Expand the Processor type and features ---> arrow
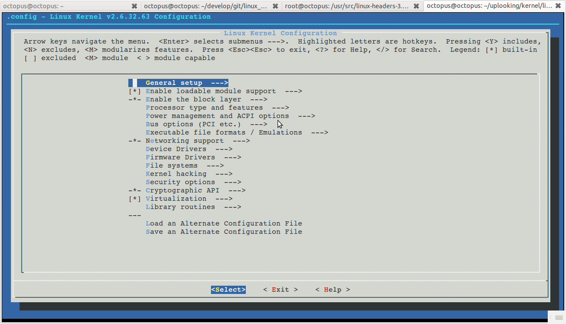Image resolution: width=566 pixels, height=324 pixels. click(x=281, y=108)
